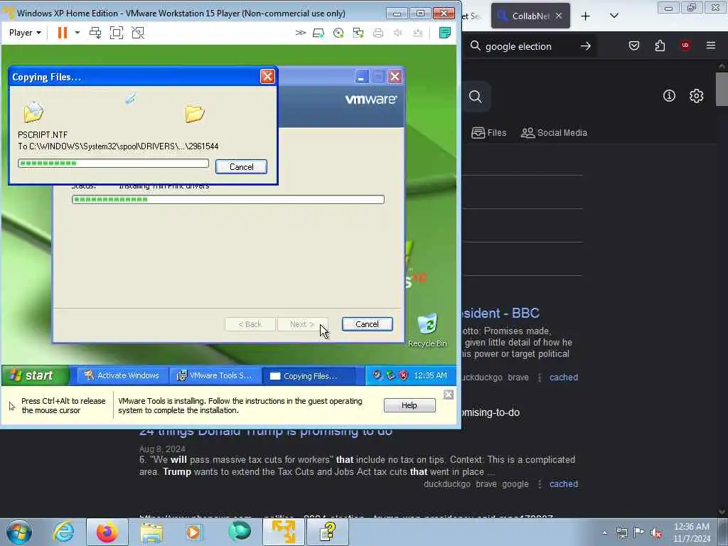The image size is (728, 546).
Task: Open the Pocket save icon in Firefox toolbar
Action: pos(634,45)
